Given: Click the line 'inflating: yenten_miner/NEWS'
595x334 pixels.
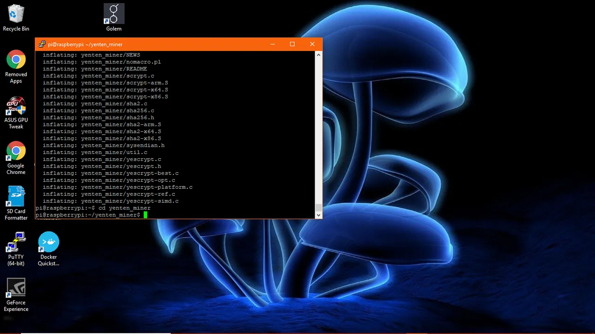Looking at the screenshot, I should [x=92, y=55].
